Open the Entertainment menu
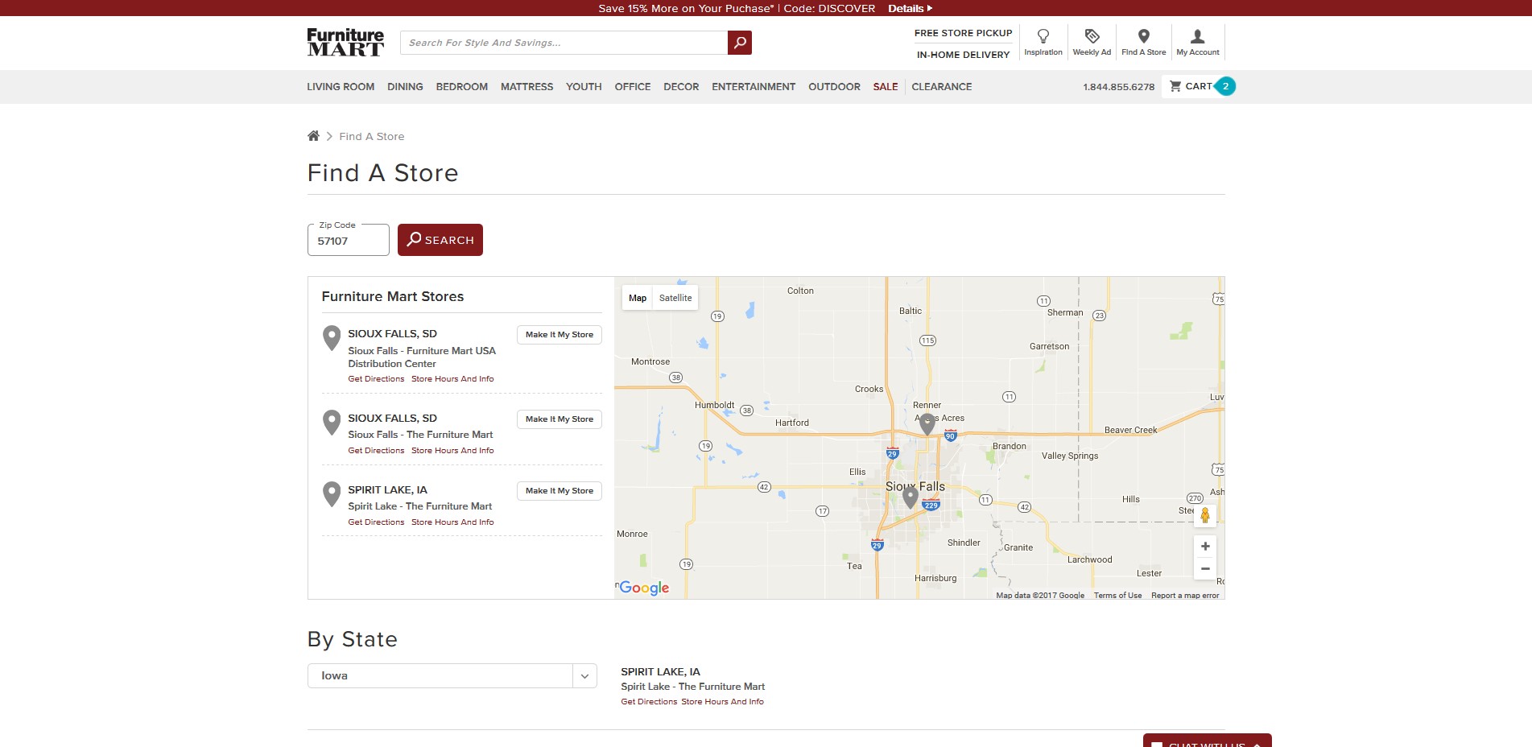This screenshot has width=1532, height=747. pyautogui.click(x=754, y=87)
